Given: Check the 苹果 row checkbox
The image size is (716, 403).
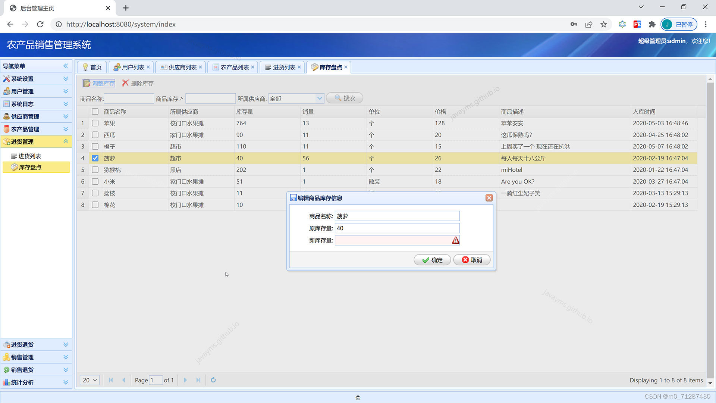Looking at the screenshot, I should tap(95, 123).
